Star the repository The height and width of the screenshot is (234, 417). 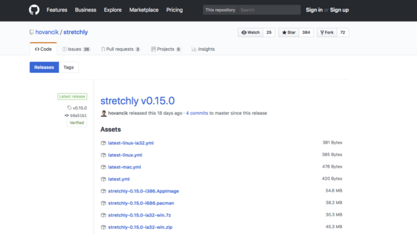point(289,32)
